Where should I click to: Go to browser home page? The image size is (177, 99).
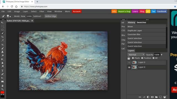tap(16, 7)
